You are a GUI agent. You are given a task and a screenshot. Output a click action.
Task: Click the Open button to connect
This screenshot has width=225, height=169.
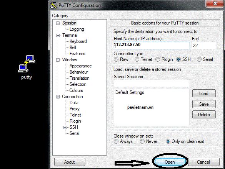click(x=170, y=162)
